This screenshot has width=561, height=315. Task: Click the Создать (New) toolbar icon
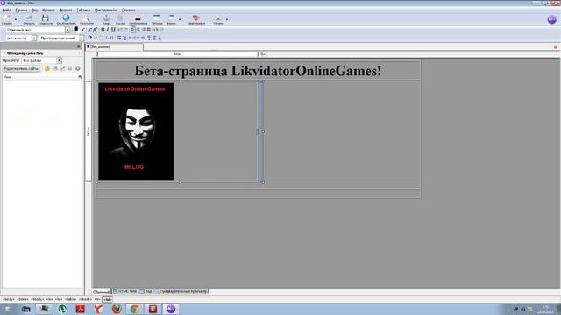tap(7, 19)
